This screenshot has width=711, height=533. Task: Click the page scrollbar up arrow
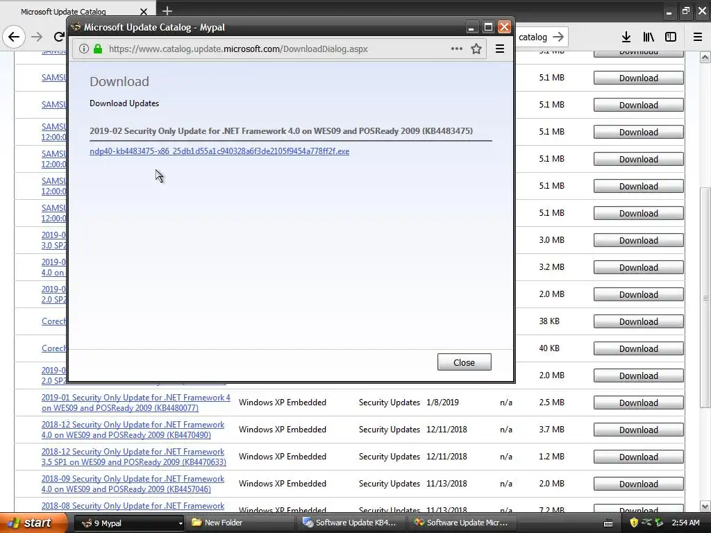[705, 57]
